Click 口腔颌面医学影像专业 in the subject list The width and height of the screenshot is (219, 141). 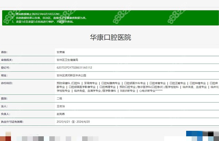(82, 87)
